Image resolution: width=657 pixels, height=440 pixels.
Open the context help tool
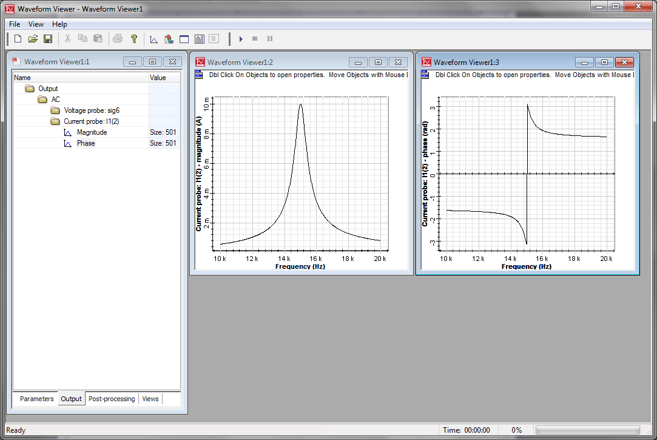click(133, 38)
